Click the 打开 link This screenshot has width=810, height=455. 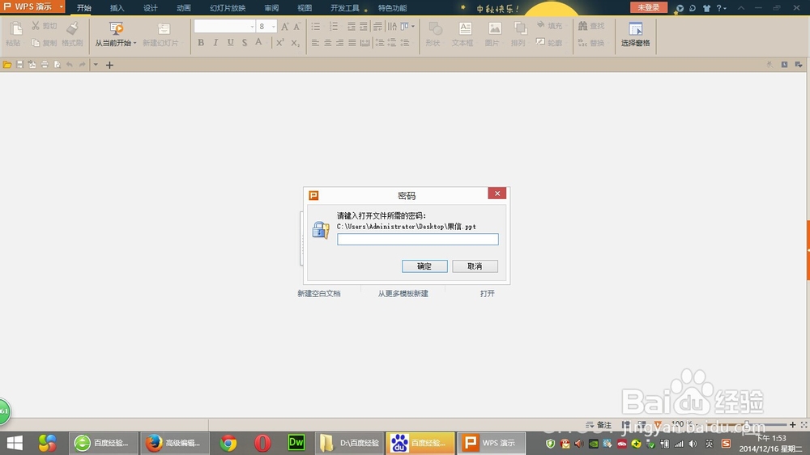[x=487, y=293]
